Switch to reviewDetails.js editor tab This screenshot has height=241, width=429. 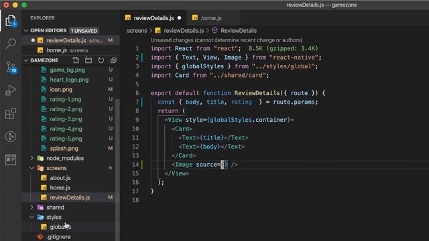pos(154,18)
